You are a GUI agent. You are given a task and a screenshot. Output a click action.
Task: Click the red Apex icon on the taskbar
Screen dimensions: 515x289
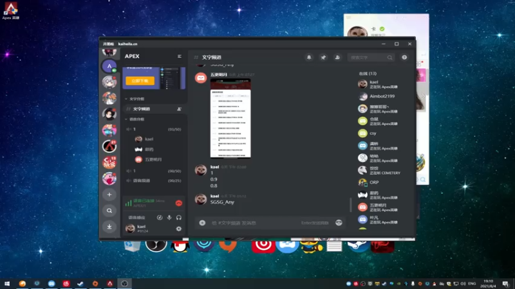tap(110, 284)
